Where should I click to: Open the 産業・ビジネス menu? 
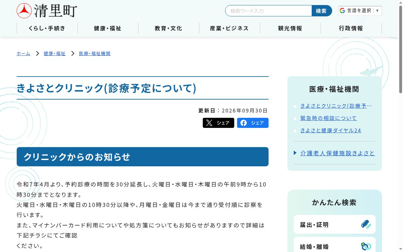229,28
